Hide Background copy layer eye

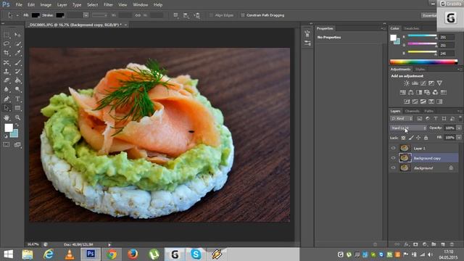(x=393, y=158)
